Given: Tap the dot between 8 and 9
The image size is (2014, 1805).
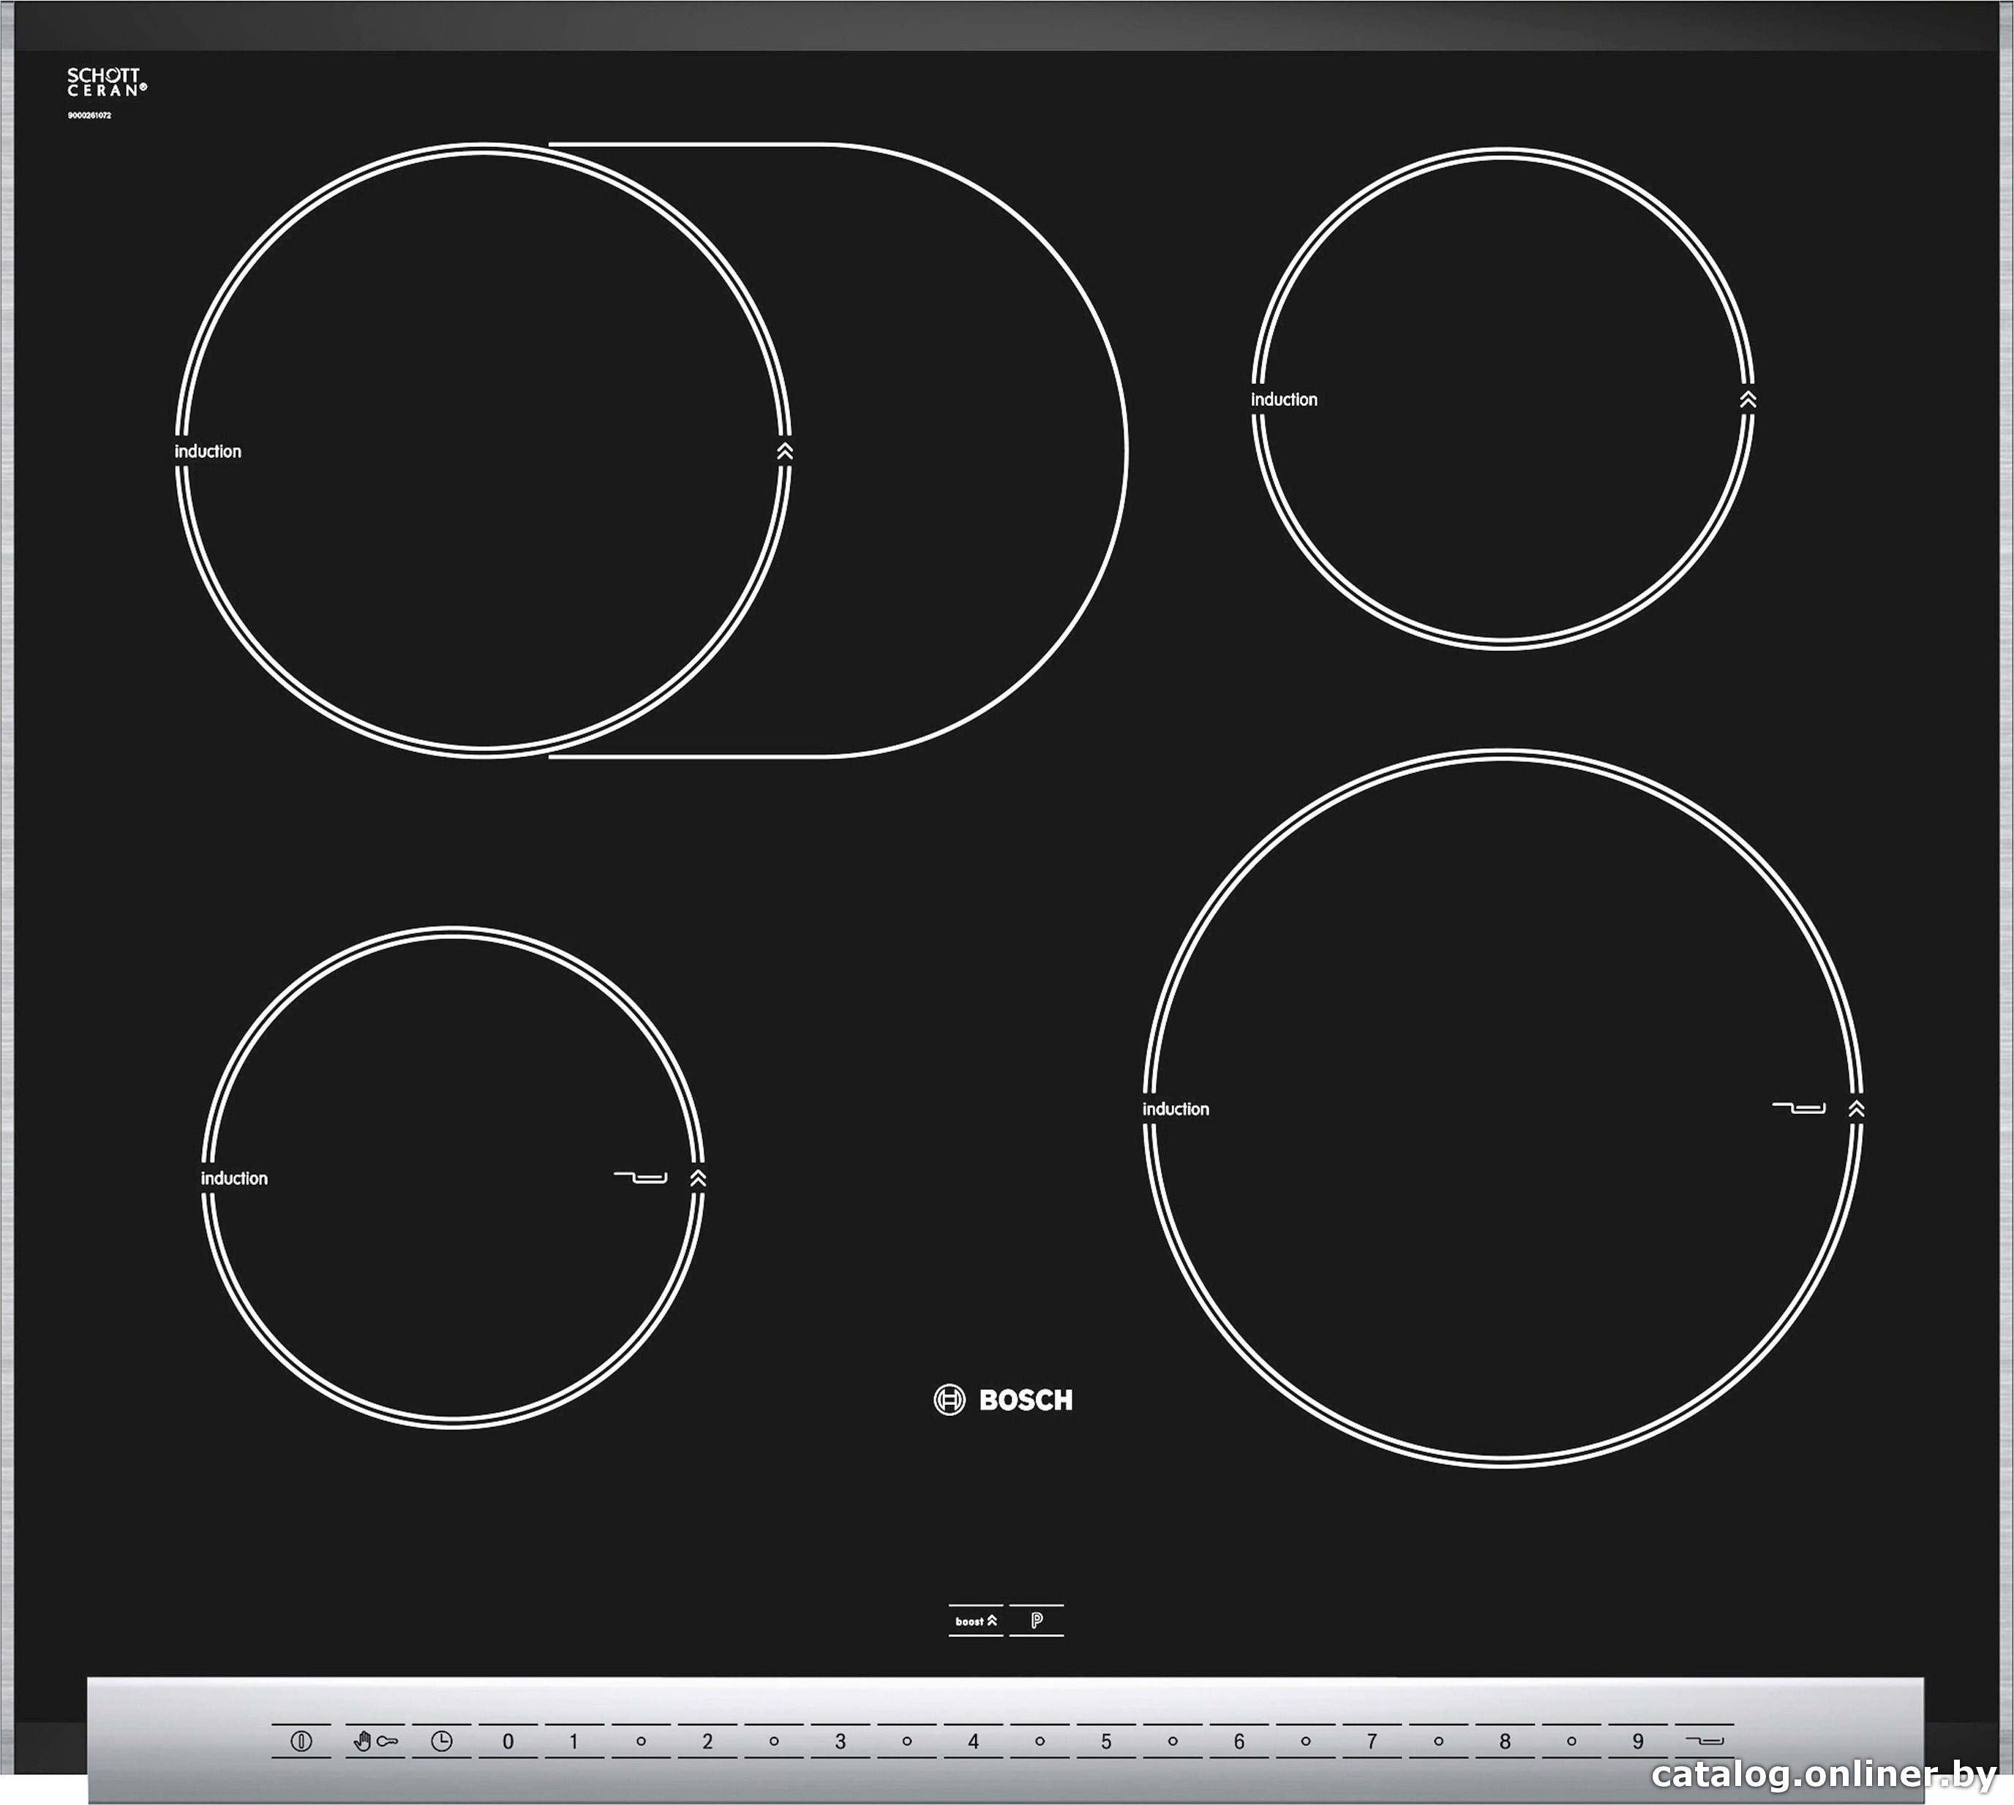Looking at the screenshot, I should click(1571, 1741).
